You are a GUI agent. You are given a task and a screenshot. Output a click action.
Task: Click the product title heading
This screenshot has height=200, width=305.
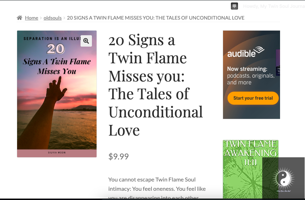(x=156, y=85)
